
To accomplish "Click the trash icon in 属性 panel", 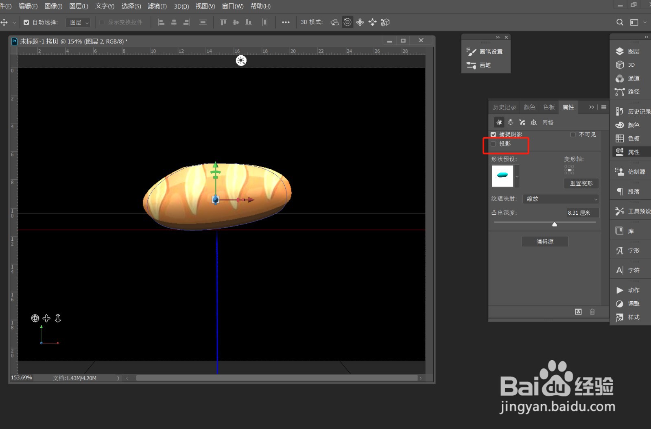I will [x=592, y=312].
